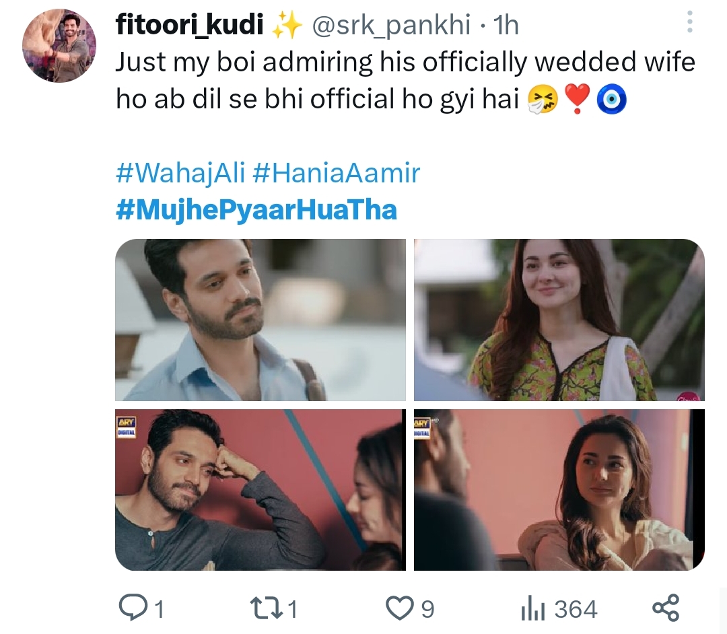Click the share icon on the tweet
Image resolution: width=727 pixels, height=634 pixels.
pos(666,610)
